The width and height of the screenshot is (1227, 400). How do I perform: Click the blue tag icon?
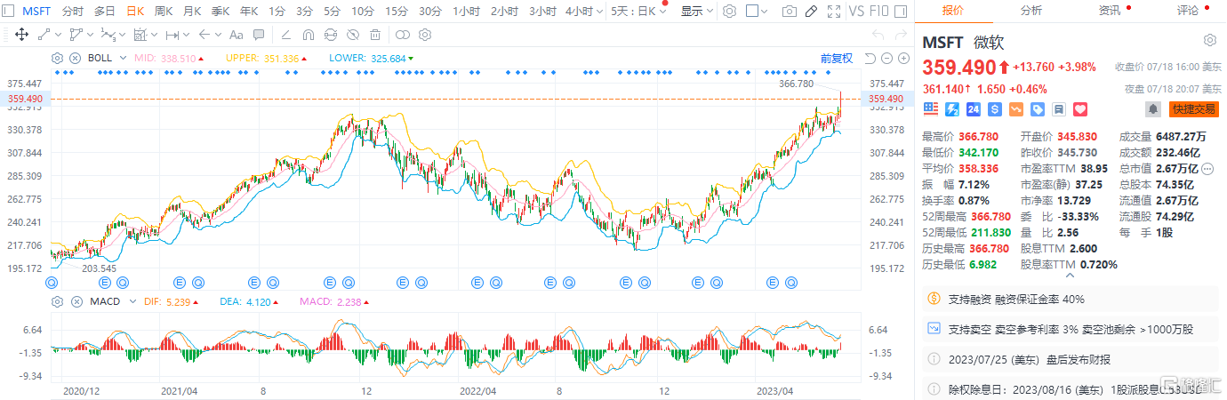(1038, 108)
